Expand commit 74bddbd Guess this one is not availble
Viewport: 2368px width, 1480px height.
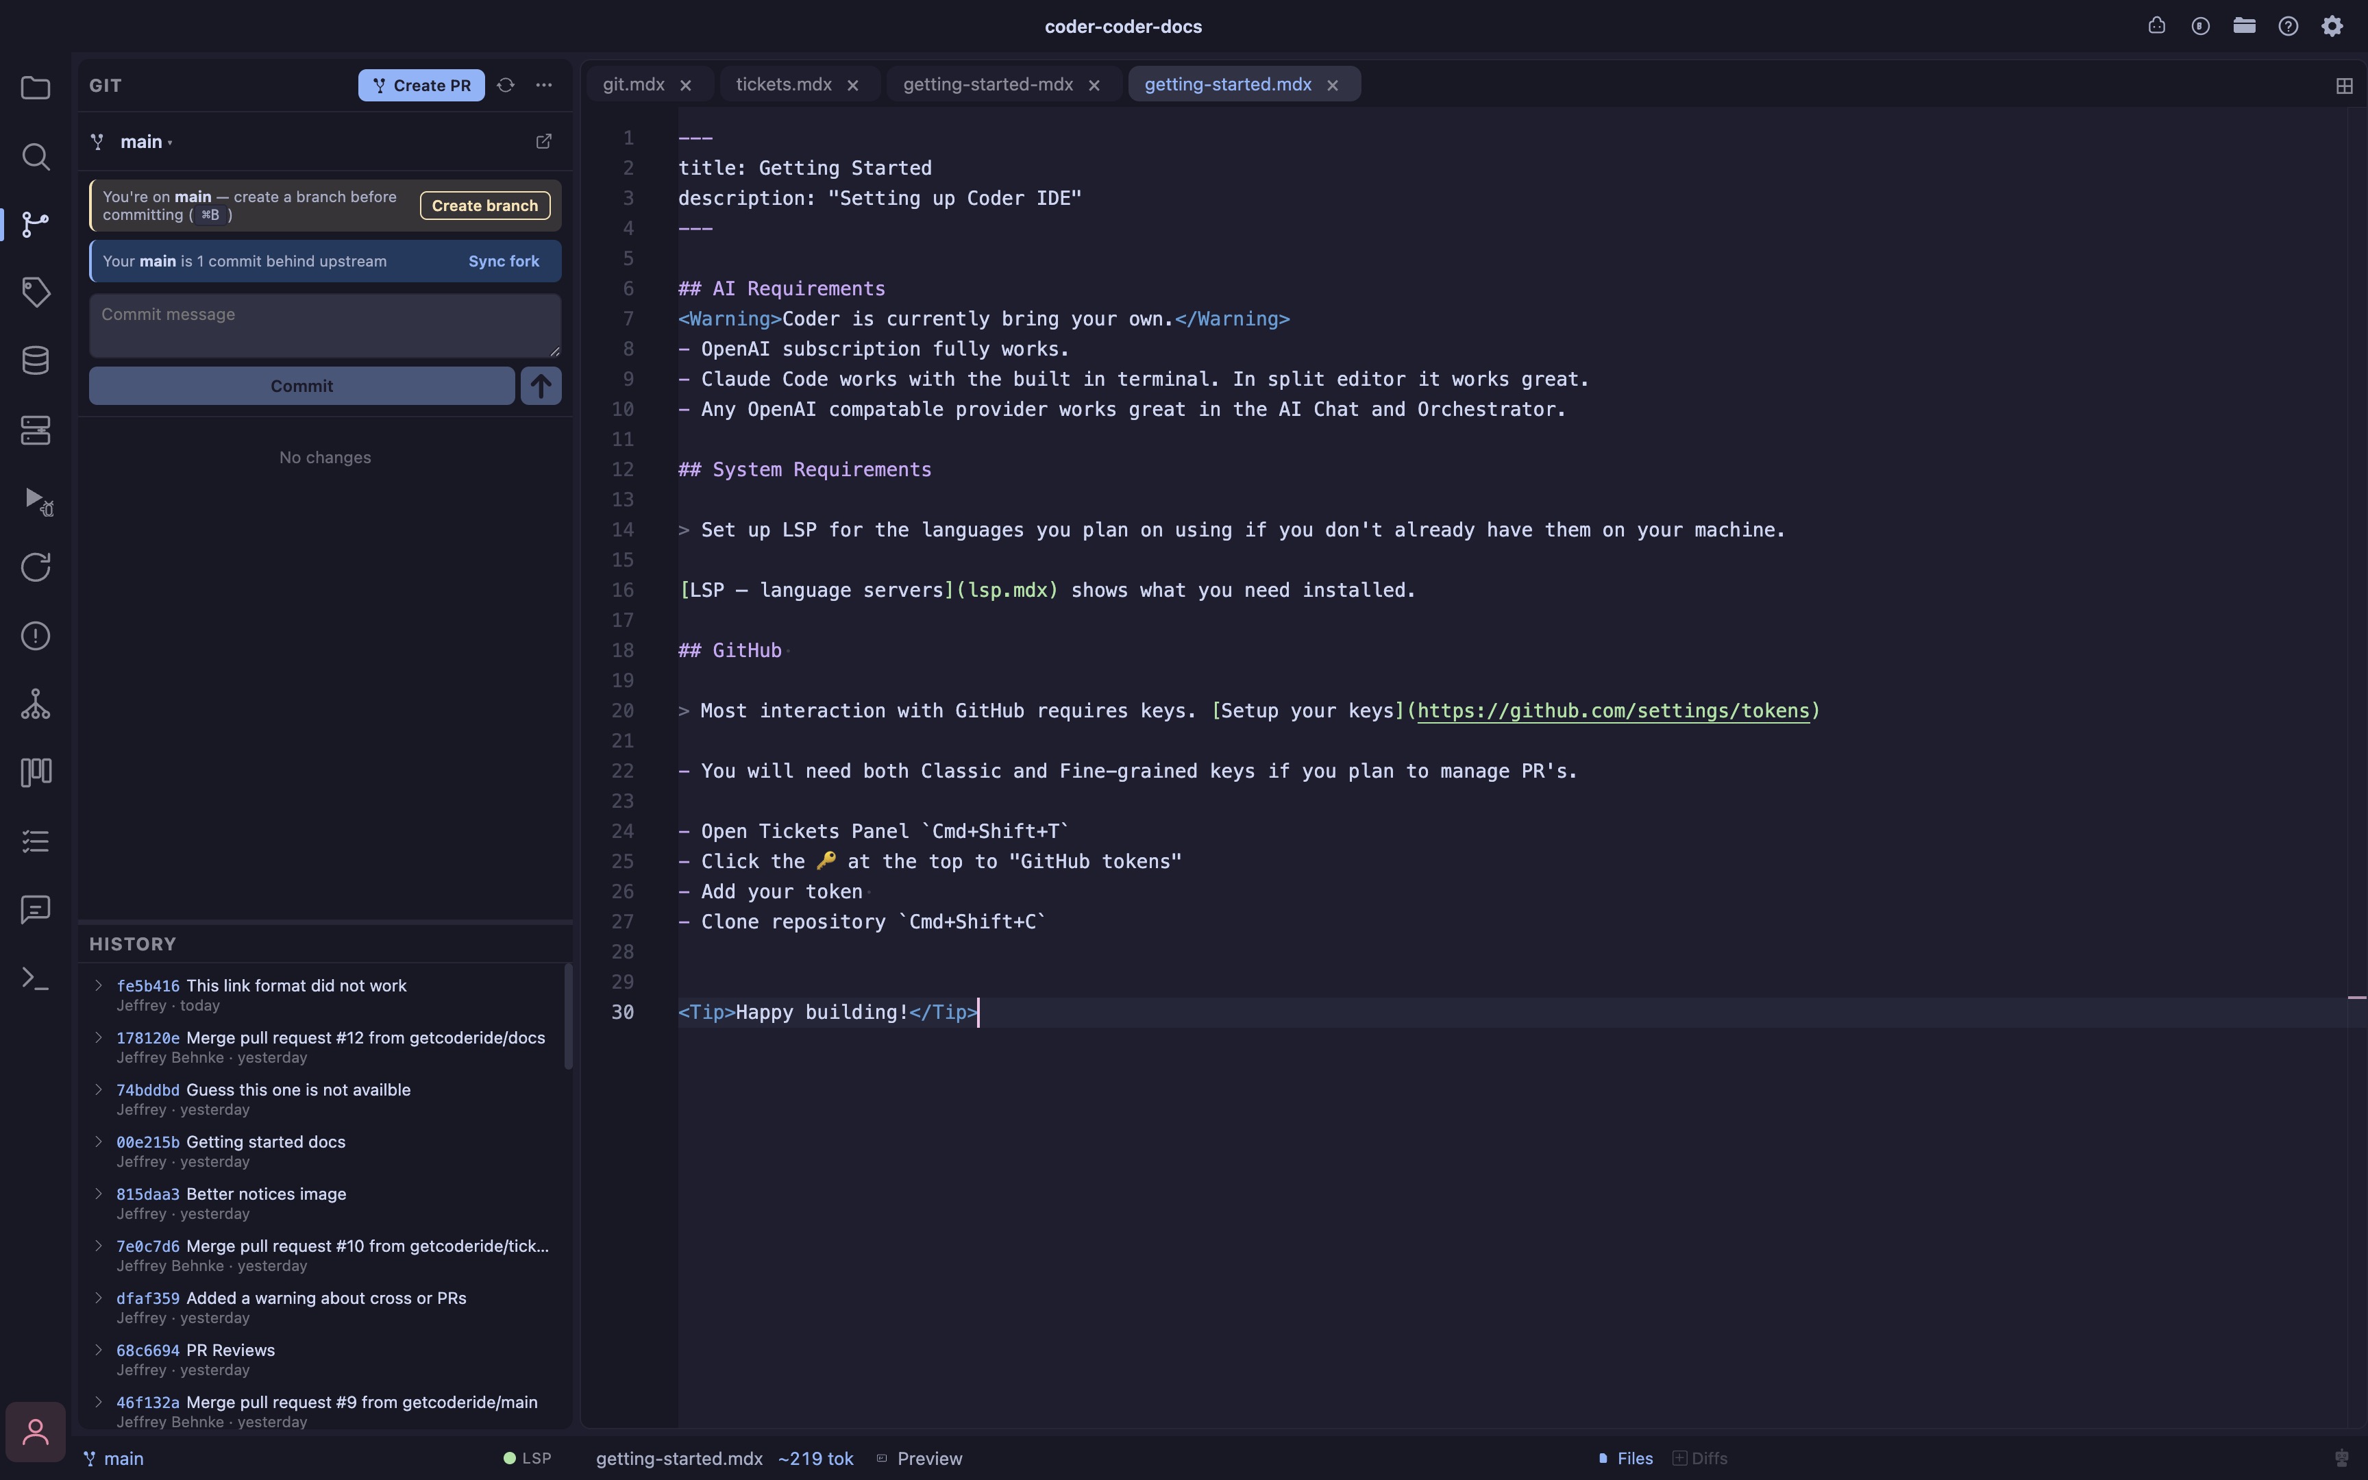(x=98, y=1089)
